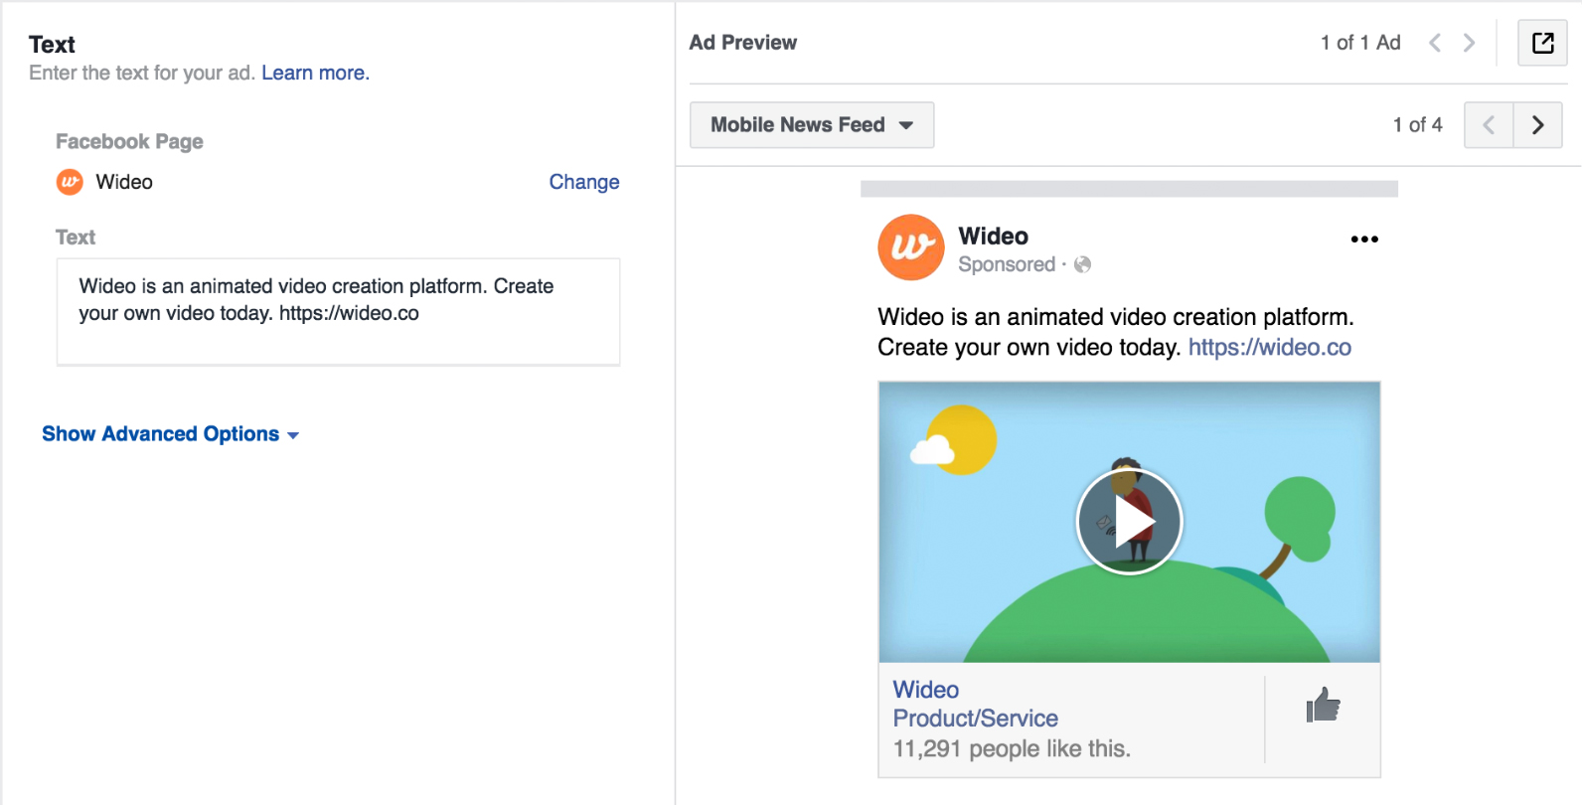Expand Show Advanced Options

pyautogui.click(x=170, y=434)
